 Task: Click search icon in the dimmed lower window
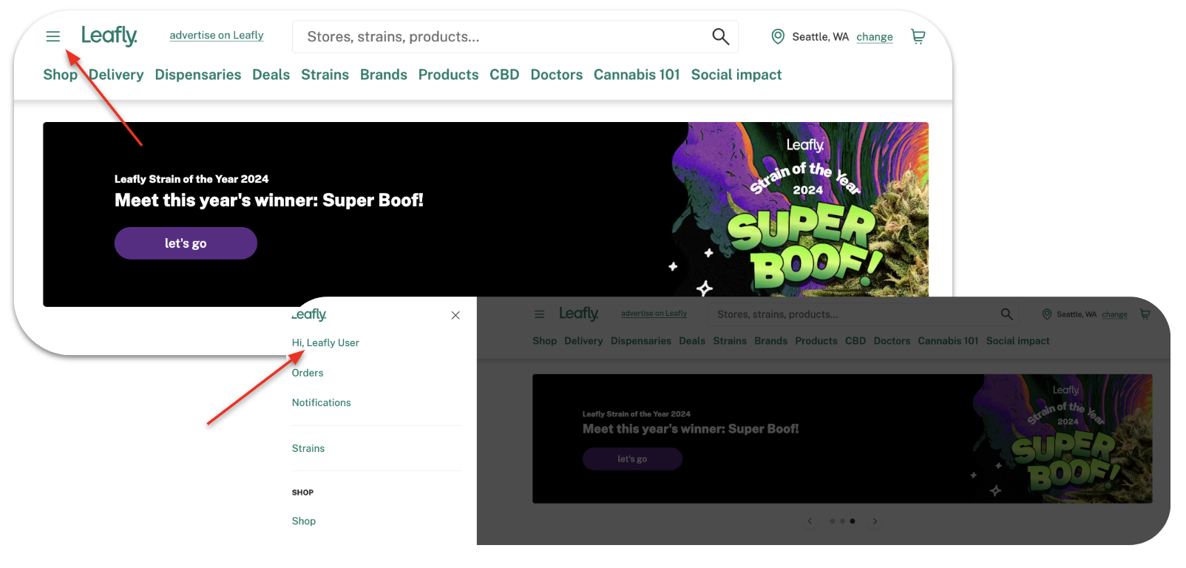tap(1006, 314)
